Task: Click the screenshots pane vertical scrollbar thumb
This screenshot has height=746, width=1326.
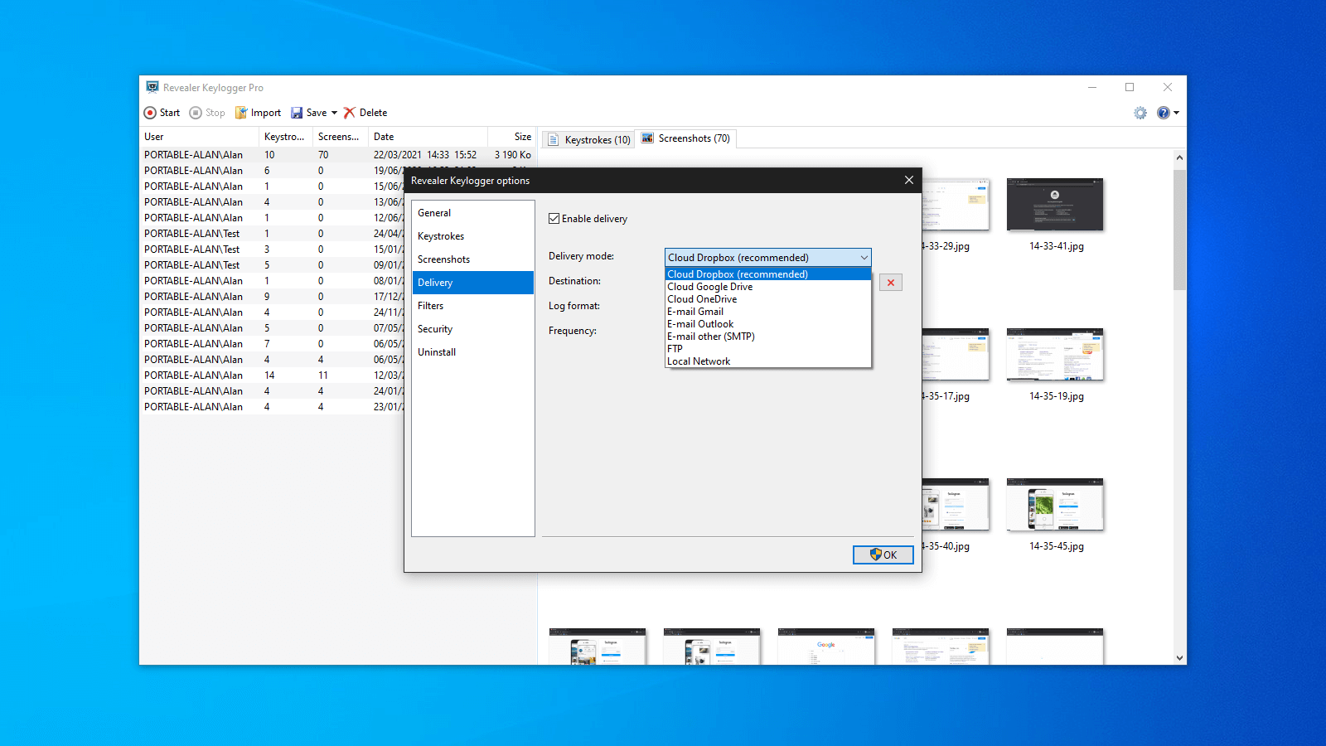Action: tap(1179, 230)
